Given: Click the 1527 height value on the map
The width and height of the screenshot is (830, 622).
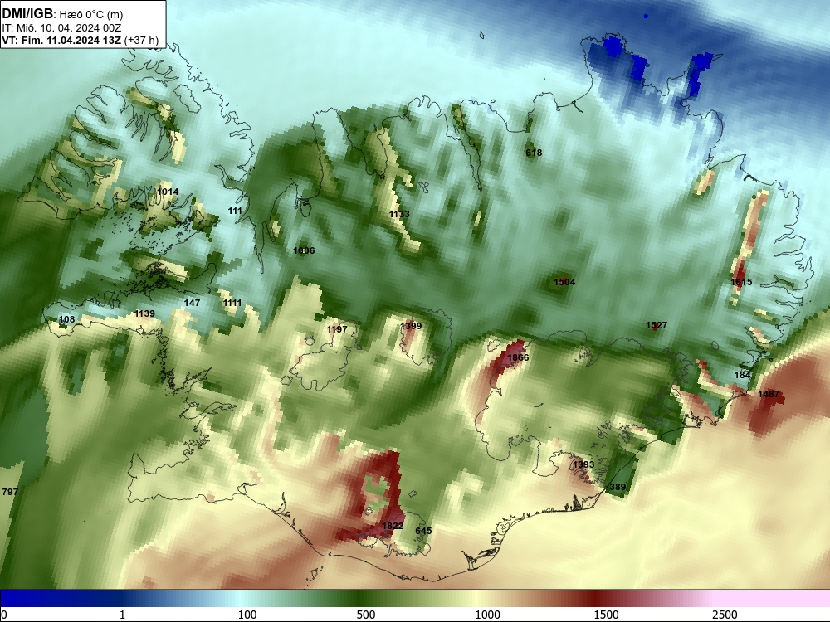Looking at the screenshot, I should coord(657,325).
